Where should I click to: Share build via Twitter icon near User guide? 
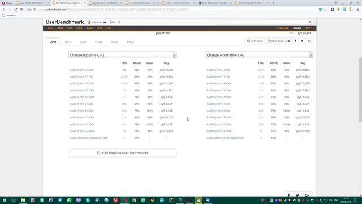[x=302, y=41]
